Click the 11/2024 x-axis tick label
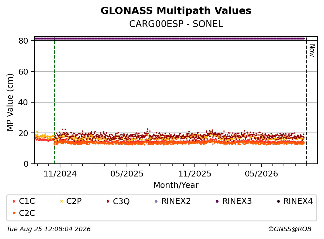This screenshot has height=239, width=324. (60, 174)
